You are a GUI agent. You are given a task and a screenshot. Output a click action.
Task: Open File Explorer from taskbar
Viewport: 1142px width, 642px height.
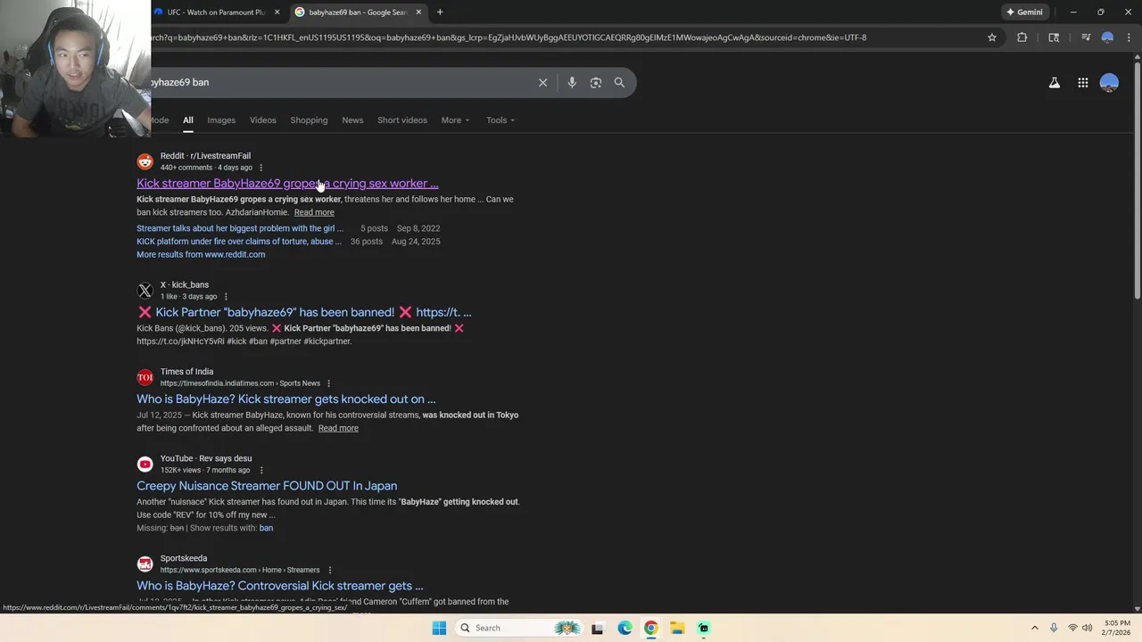pos(677,628)
